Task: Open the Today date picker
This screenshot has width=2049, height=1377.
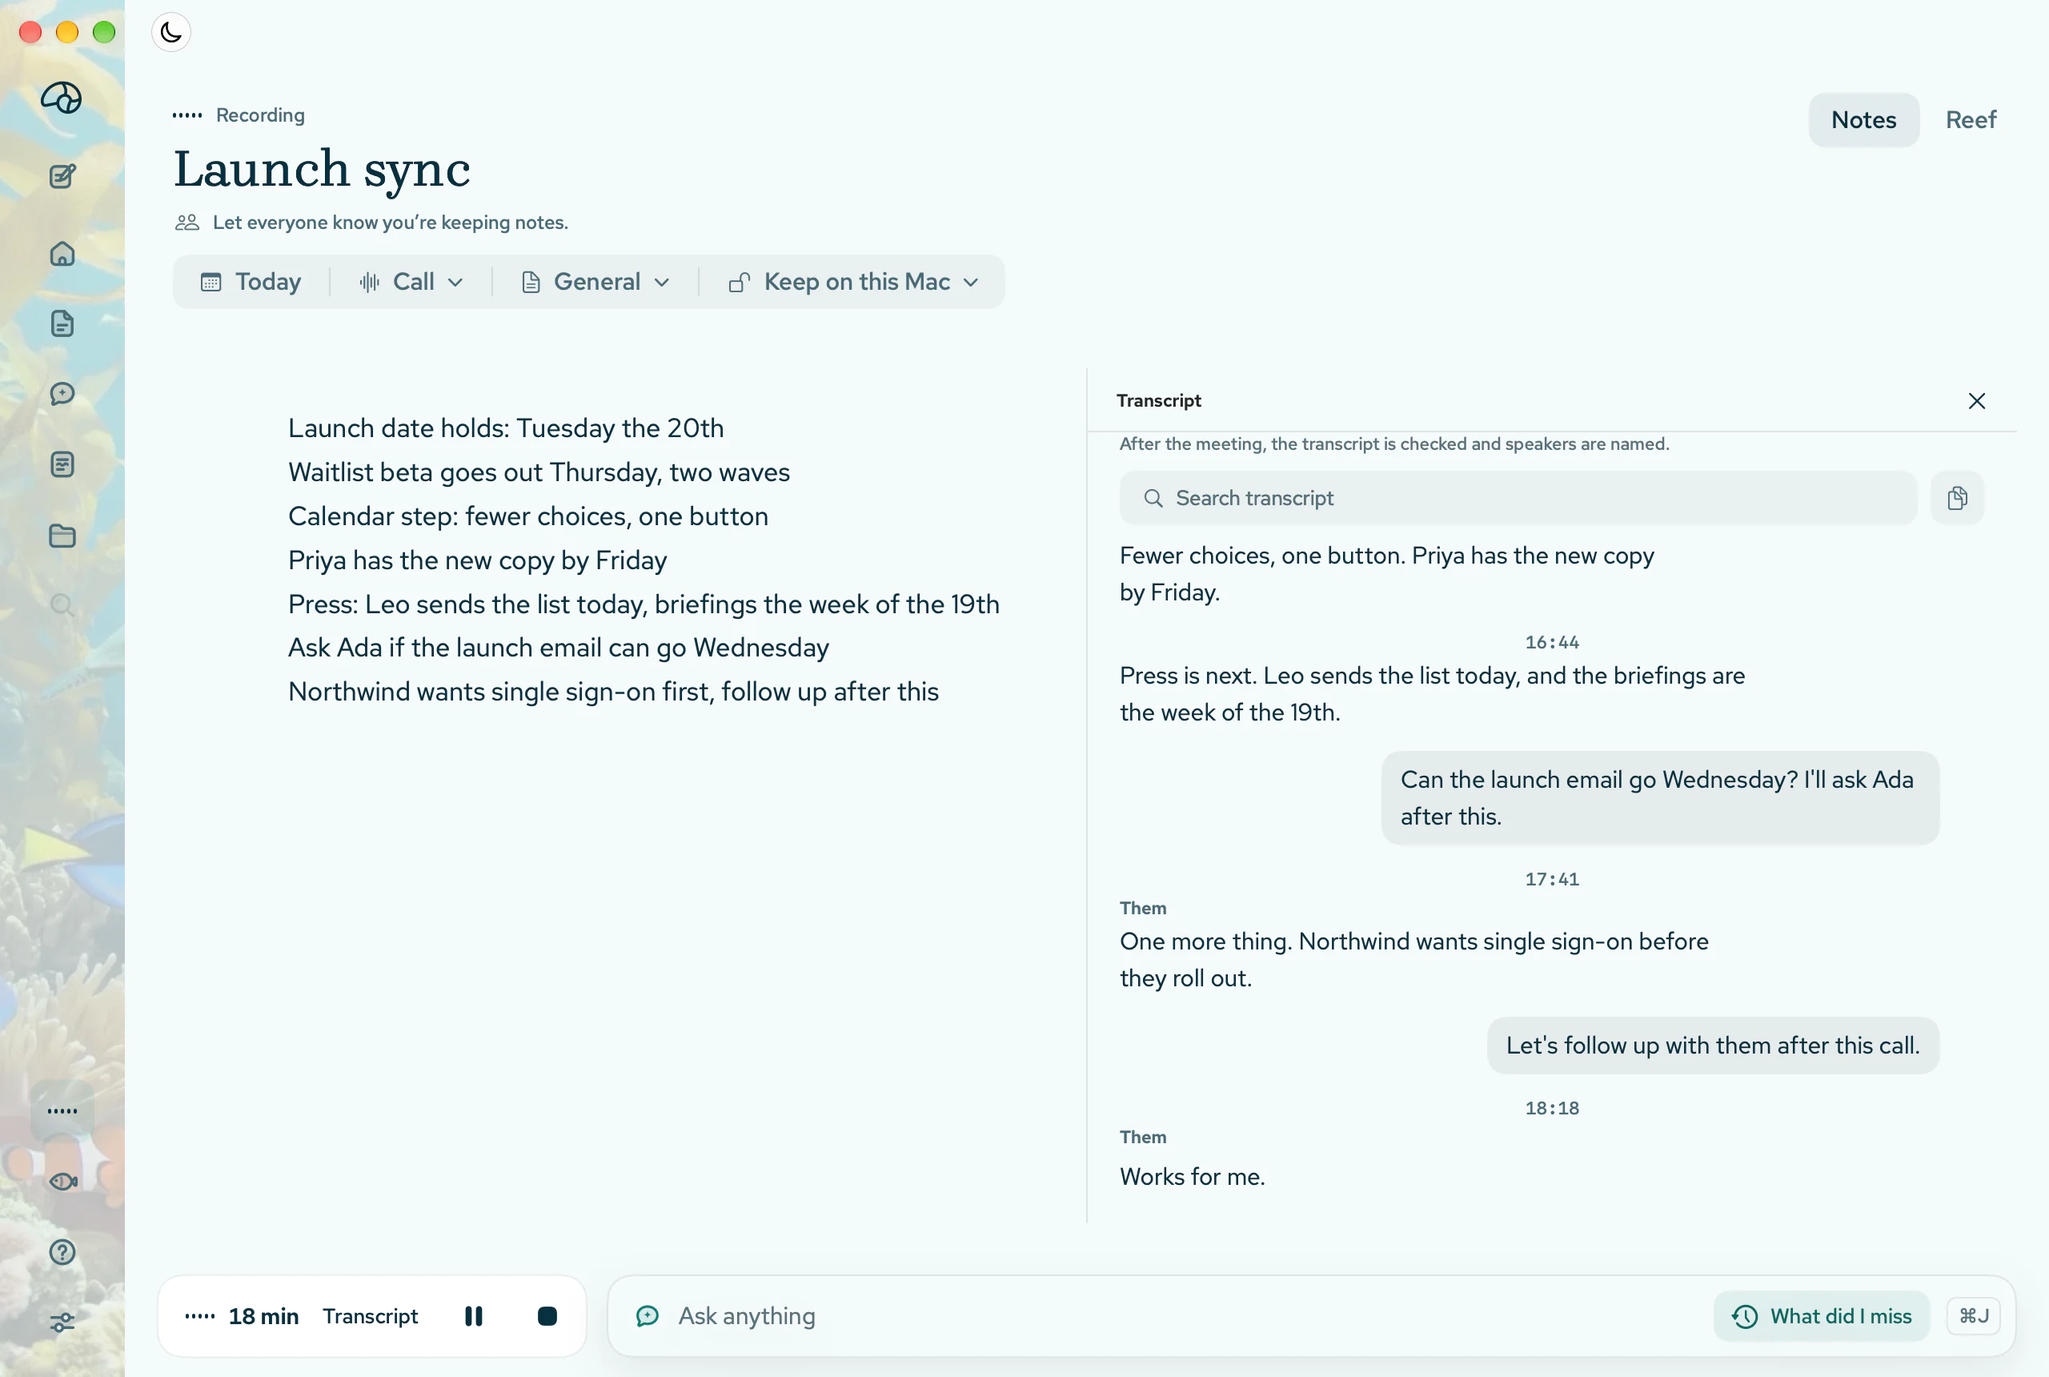Action: point(251,282)
